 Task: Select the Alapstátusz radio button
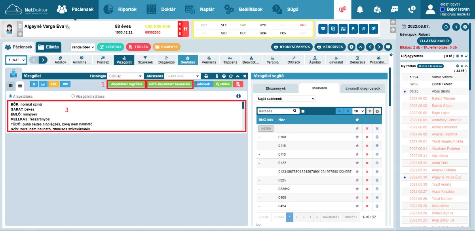11,96
